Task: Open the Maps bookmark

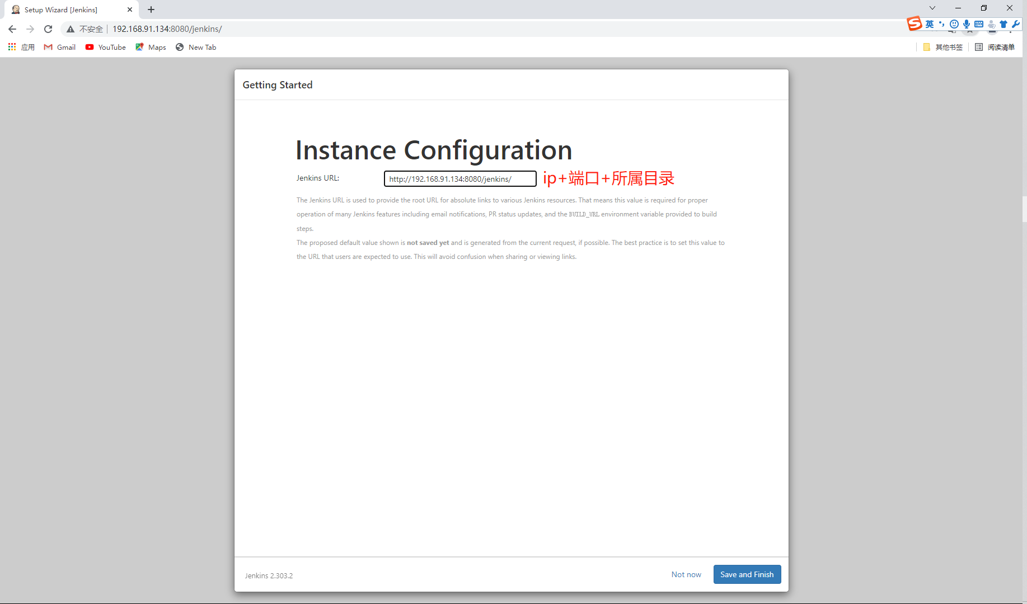Action: pyautogui.click(x=151, y=47)
